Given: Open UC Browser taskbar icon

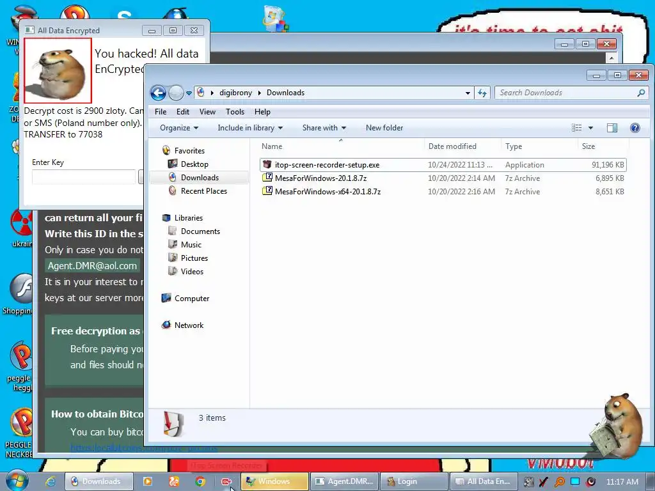Looking at the screenshot, I should coord(174,481).
